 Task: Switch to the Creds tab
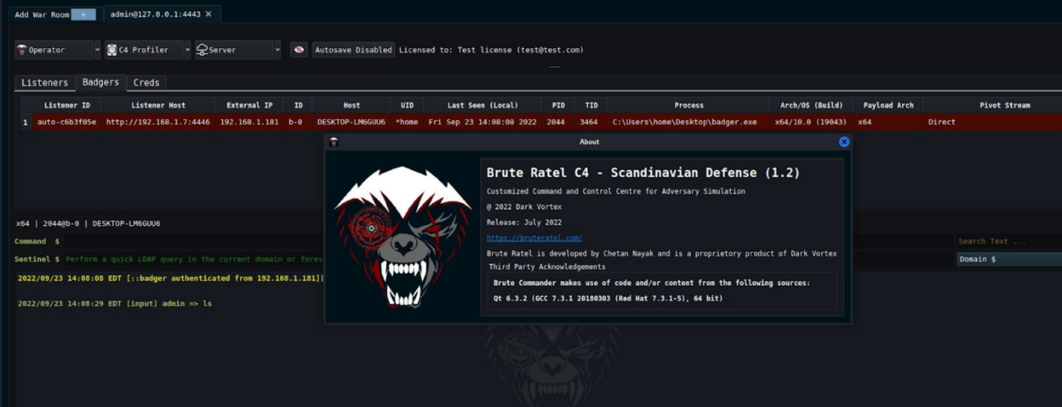coord(146,83)
